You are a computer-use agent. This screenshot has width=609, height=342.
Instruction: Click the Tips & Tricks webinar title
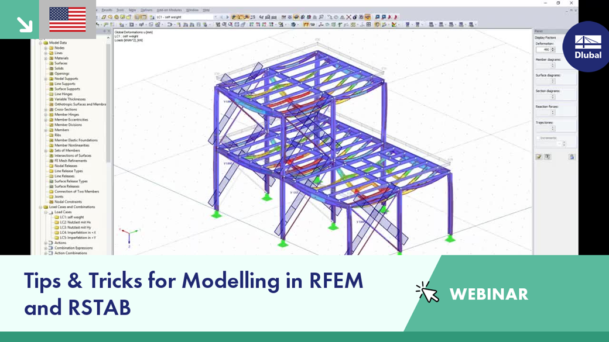(193, 293)
